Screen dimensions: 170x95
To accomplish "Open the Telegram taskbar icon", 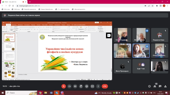I will (57, 93).
